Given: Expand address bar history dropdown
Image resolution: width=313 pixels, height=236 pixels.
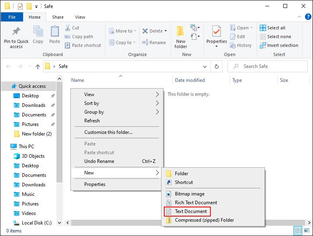Looking at the screenshot, I should coord(204,67).
